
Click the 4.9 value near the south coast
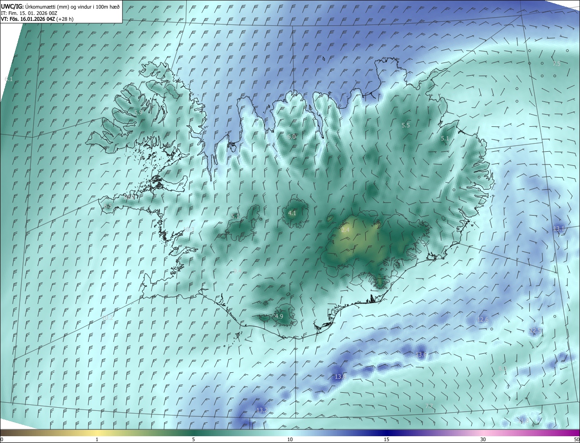point(279,316)
